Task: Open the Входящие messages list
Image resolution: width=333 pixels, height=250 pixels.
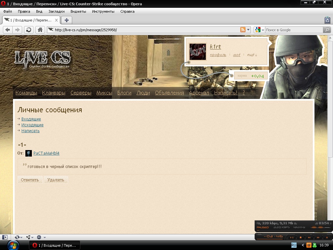Action: 31,119
